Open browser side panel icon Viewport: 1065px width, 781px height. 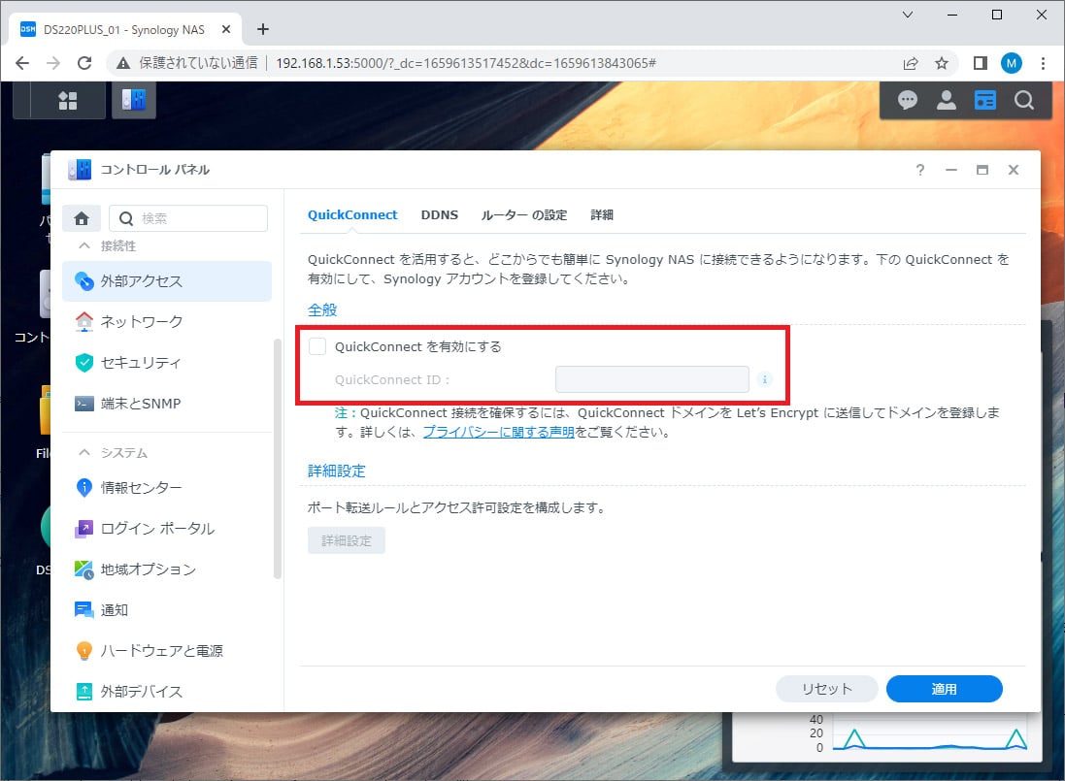tap(980, 63)
